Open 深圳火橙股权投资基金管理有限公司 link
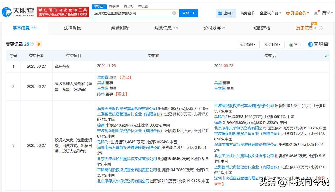This screenshot has width=335, height=192. pyautogui.click(x=127, y=109)
